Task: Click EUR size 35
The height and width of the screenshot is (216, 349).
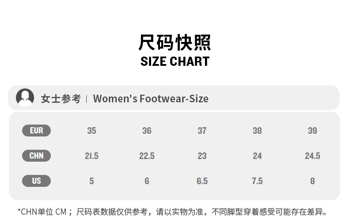Action: pyautogui.click(x=91, y=131)
